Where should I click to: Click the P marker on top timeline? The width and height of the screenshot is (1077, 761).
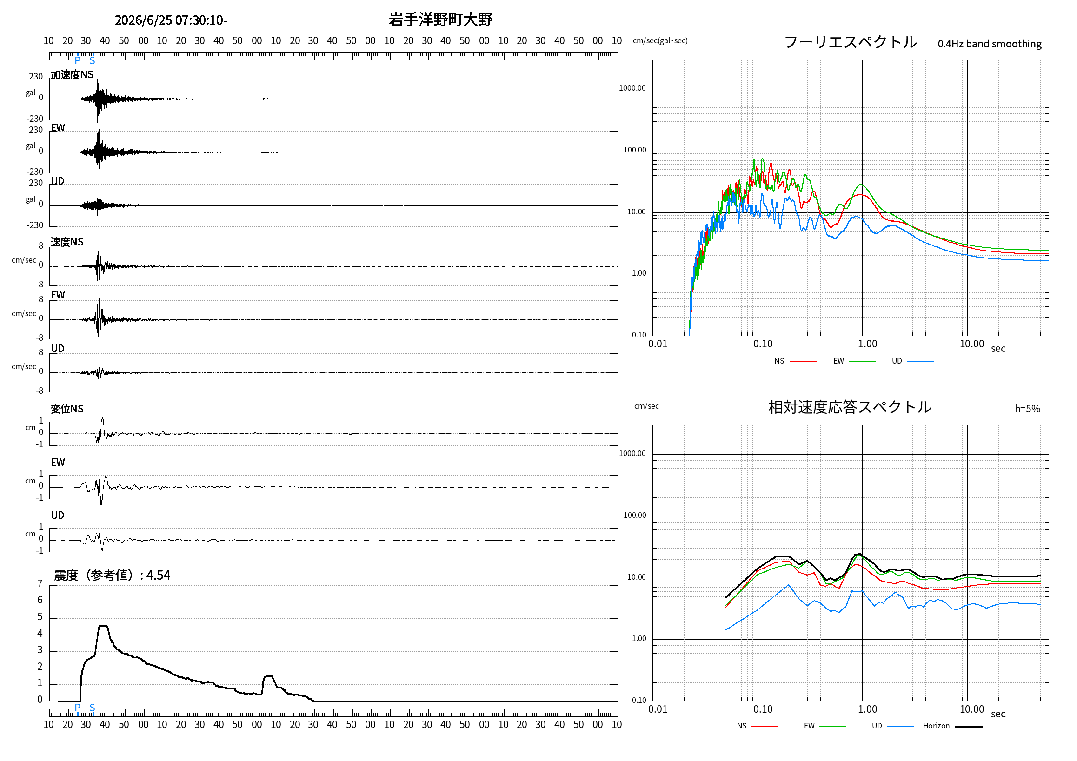pos(77,60)
